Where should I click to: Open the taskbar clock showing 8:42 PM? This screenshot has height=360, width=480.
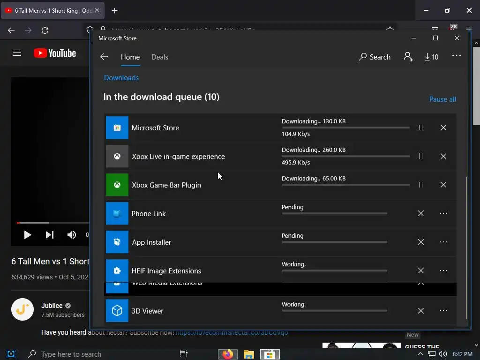462,354
